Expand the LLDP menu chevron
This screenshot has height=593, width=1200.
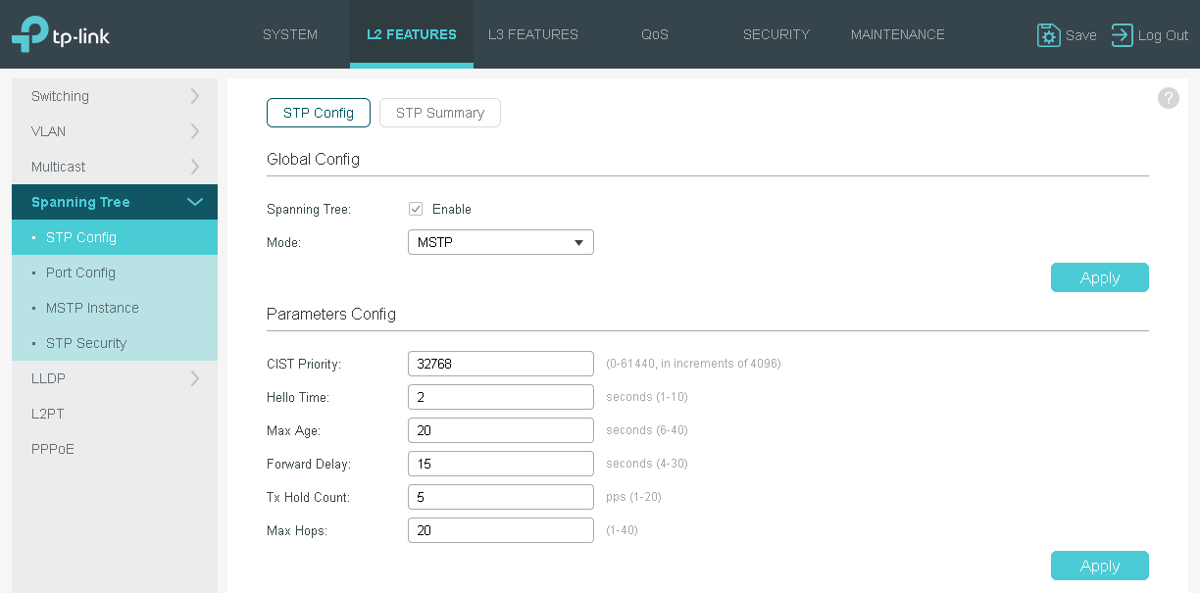194,378
